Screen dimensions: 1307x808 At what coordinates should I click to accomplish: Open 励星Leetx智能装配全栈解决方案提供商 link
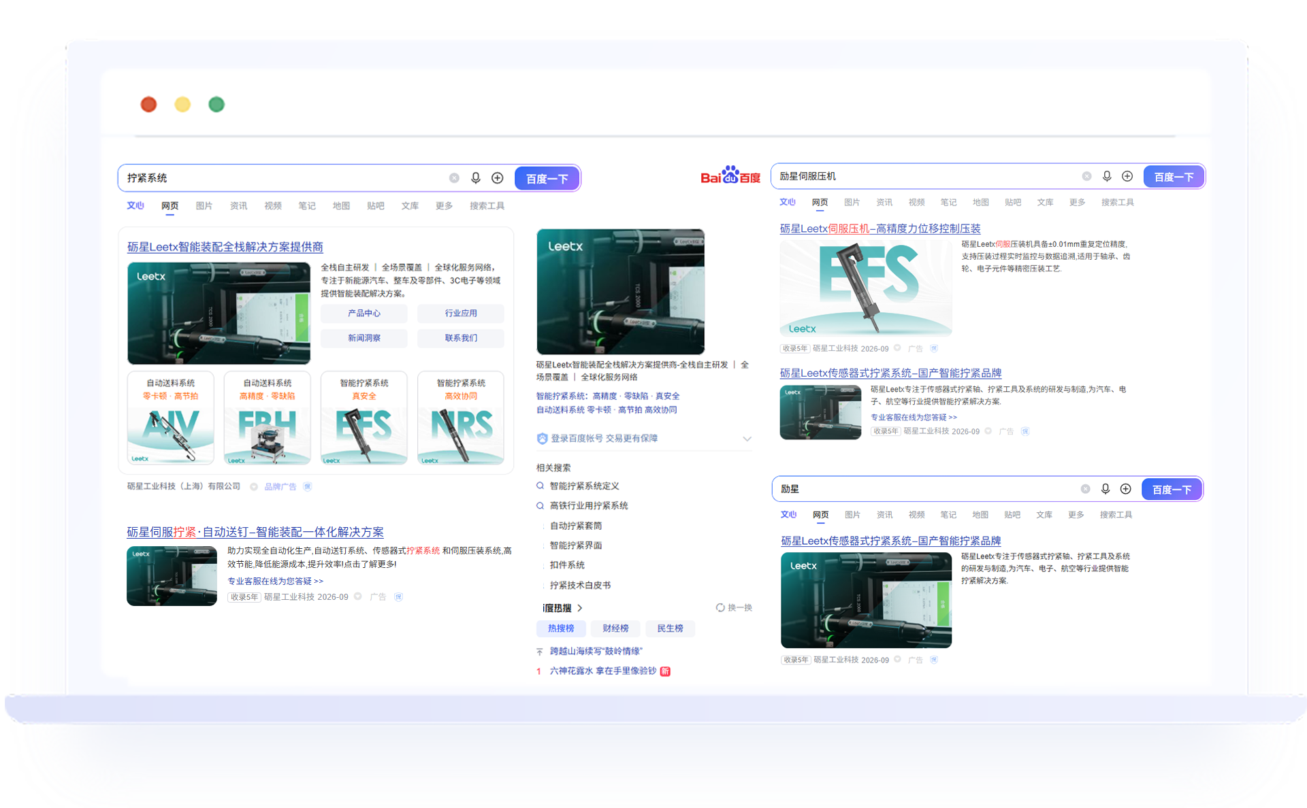(x=225, y=247)
